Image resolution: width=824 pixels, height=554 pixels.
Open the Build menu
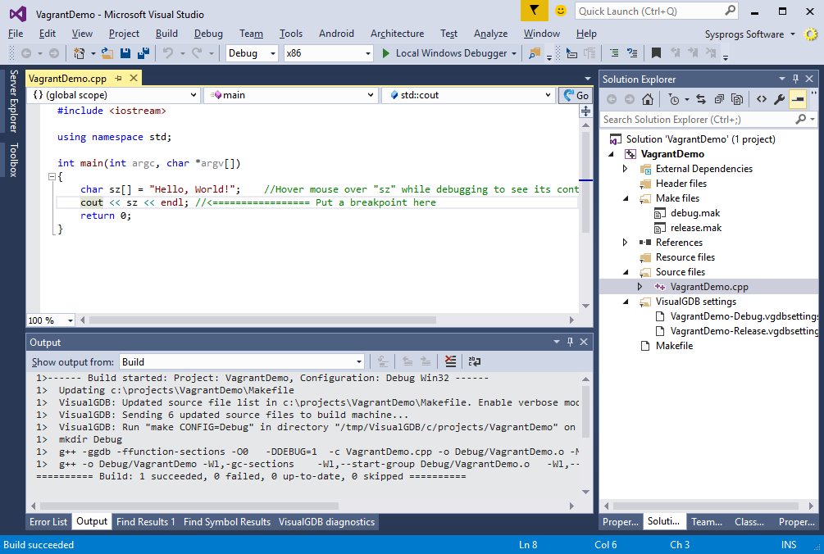[166, 34]
